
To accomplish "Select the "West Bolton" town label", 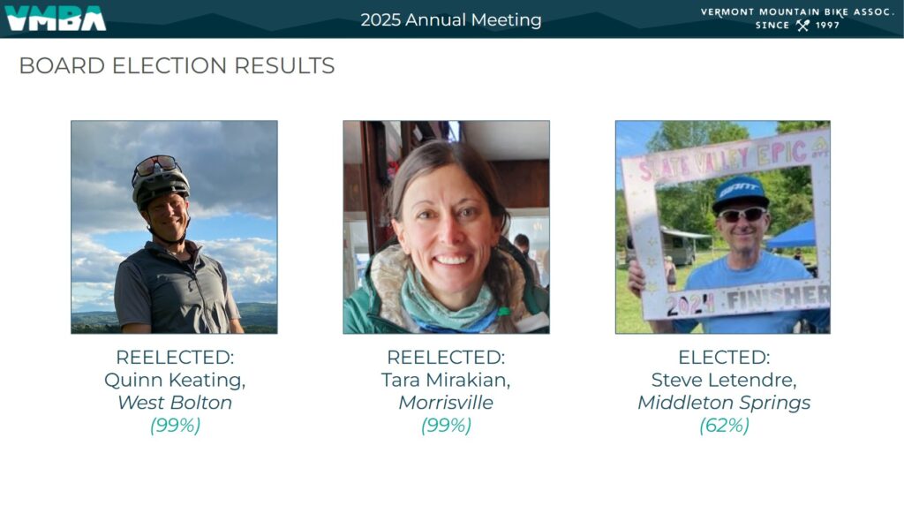I will click(x=175, y=402).
